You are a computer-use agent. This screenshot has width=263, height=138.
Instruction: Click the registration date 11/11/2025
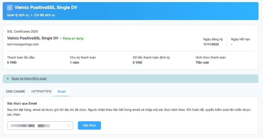click(x=211, y=44)
